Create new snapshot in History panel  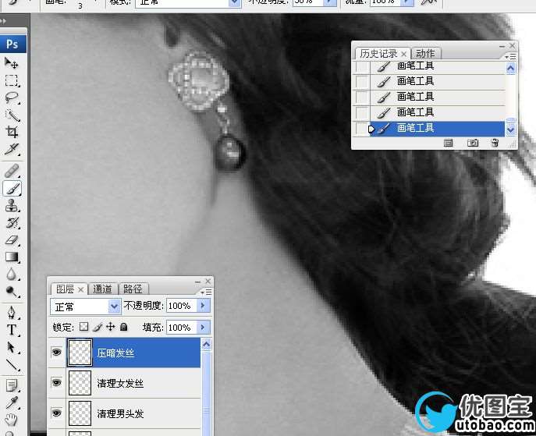[x=473, y=143]
